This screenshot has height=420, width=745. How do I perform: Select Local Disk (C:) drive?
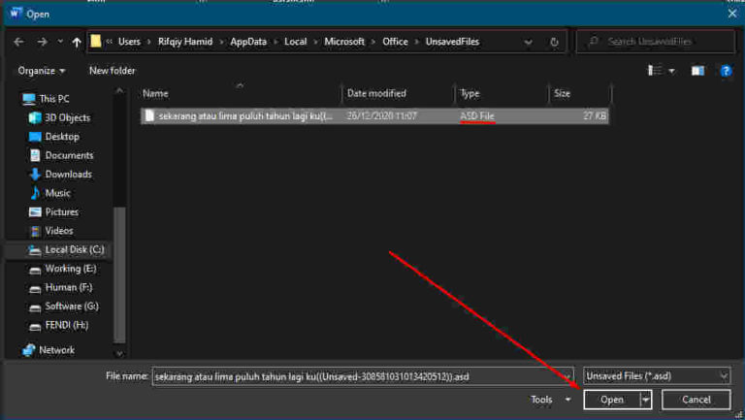coord(67,250)
